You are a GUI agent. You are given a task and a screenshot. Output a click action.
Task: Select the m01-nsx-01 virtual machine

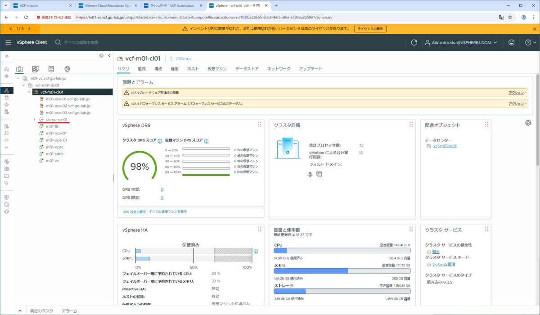click(56, 133)
